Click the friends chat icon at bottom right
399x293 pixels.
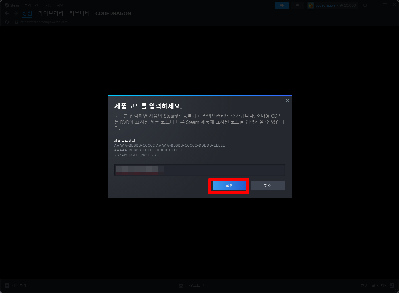[x=392, y=286]
